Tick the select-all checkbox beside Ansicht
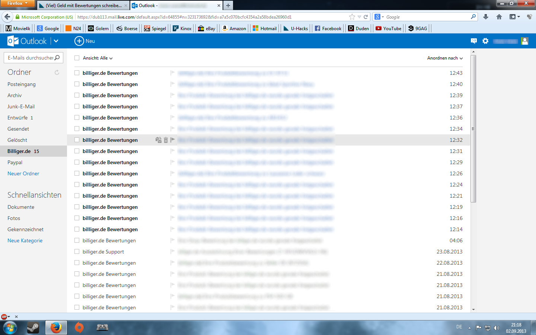Viewport: 536px width, 335px height. pyautogui.click(x=77, y=58)
